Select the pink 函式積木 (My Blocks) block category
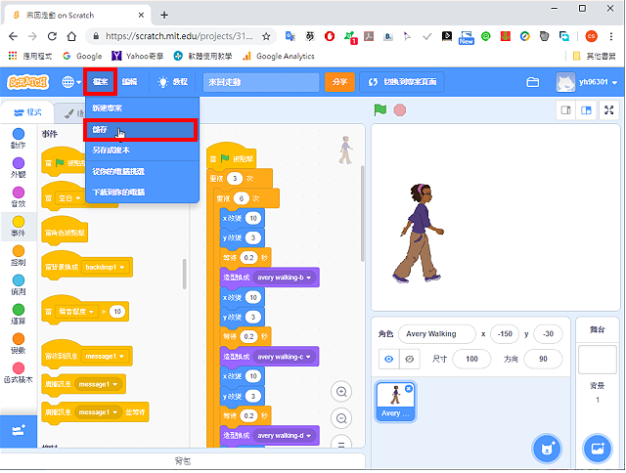This screenshot has height=473, width=626. click(x=19, y=373)
